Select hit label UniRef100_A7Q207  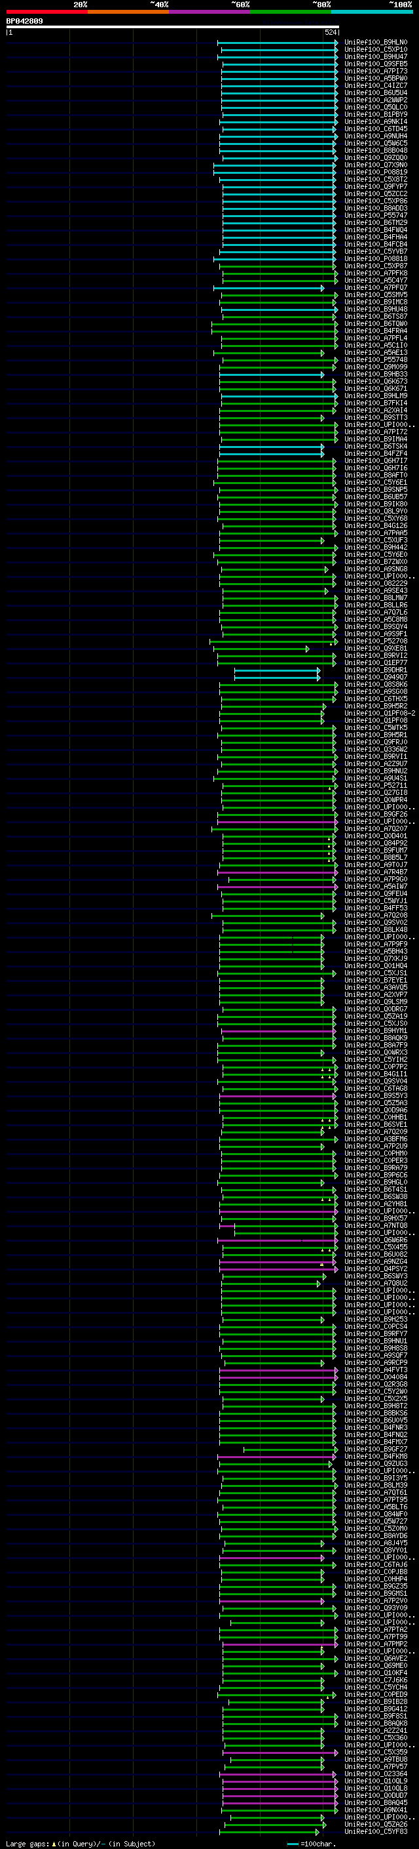376,829
